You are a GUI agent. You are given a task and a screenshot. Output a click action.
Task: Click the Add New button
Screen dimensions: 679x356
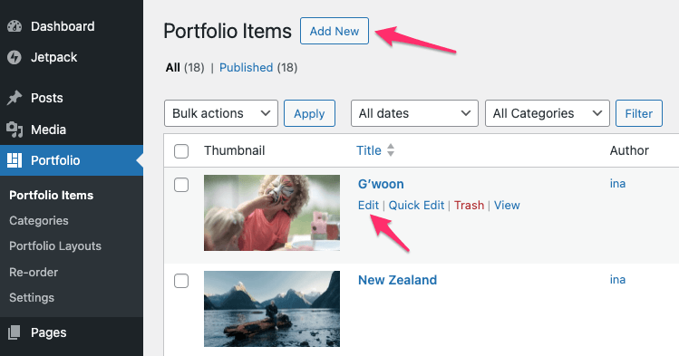pos(335,31)
